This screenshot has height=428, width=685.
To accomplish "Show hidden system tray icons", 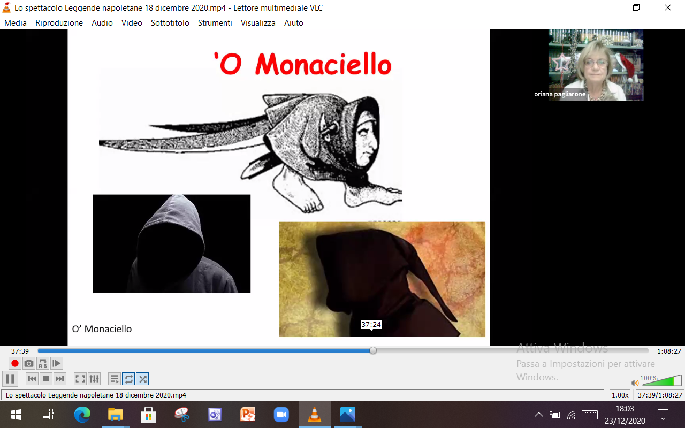I will 539,415.
